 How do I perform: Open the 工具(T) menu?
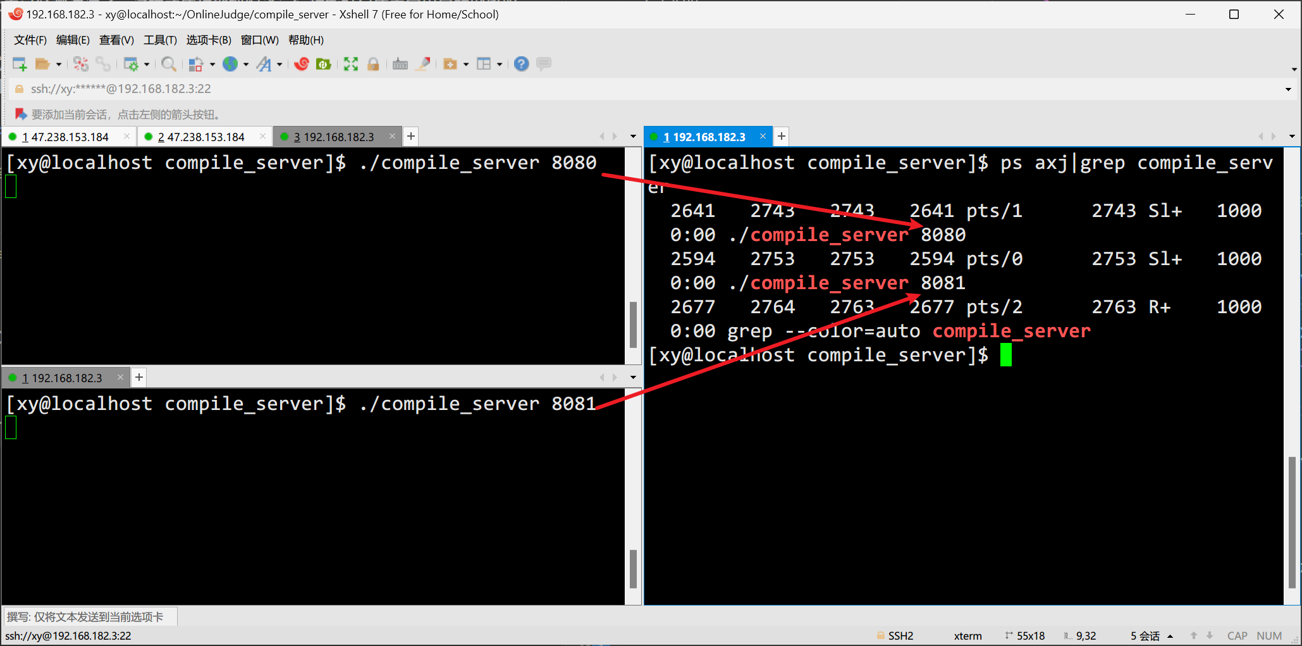(x=159, y=40)
